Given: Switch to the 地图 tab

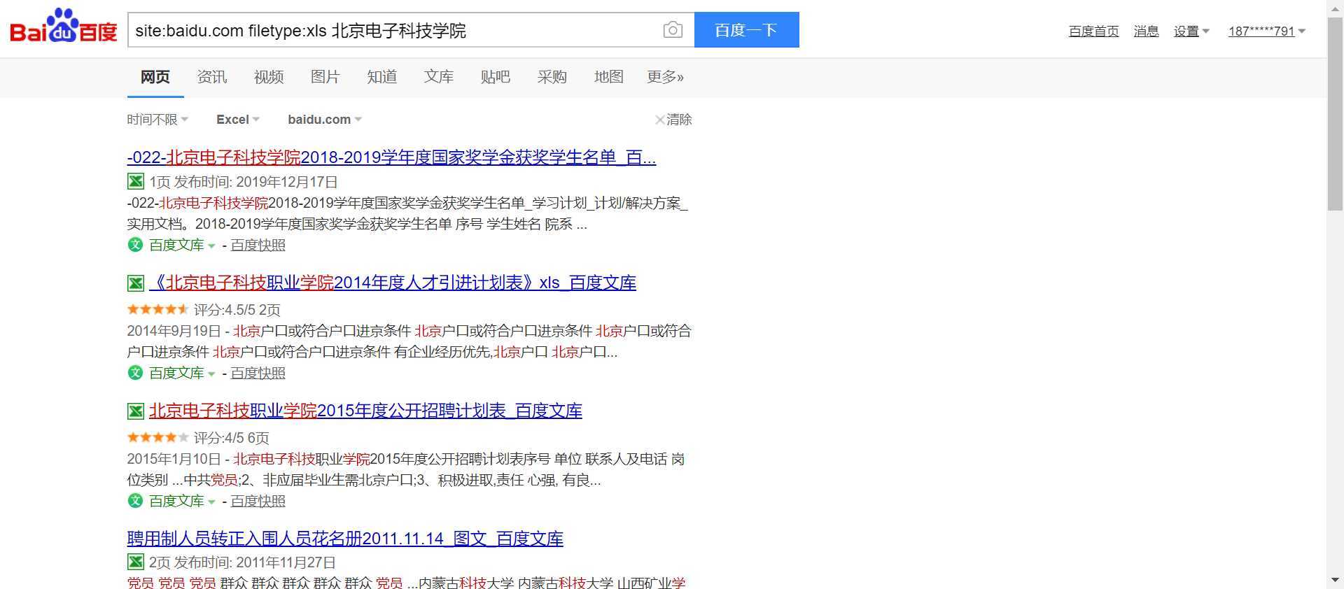Looking at the screenshot, I should 609,77.
